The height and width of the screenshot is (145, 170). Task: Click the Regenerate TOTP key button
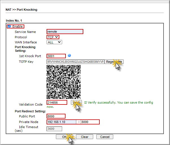coord(114,62)
